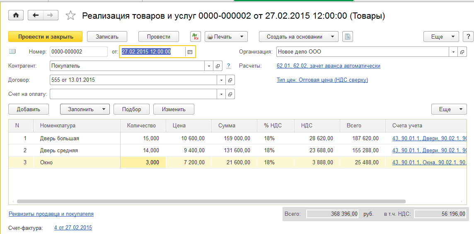This screenshot has width=474, height=234.
Task: Click the Записать button
Action: click(x=107, y=37)
